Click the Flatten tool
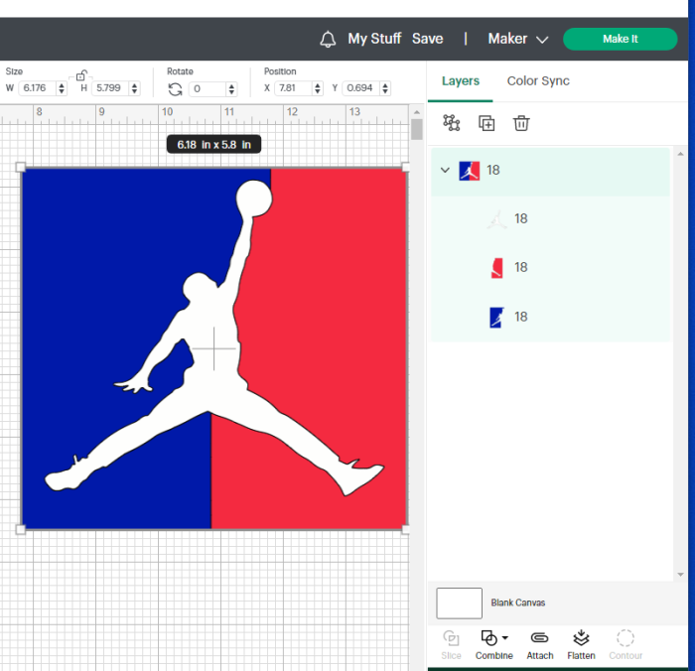Image resolution: width=695 pixels, height=671 pixels. pos(581,645)
